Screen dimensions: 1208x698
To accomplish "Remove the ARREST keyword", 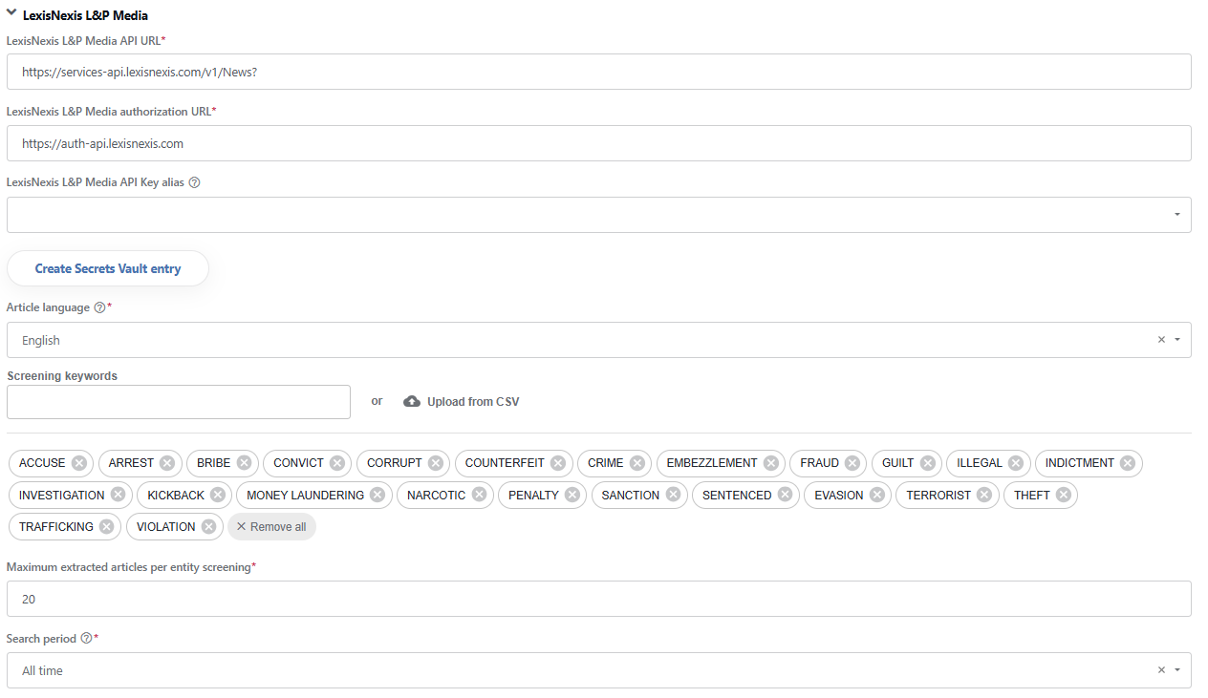I will (x=167, y=463).
